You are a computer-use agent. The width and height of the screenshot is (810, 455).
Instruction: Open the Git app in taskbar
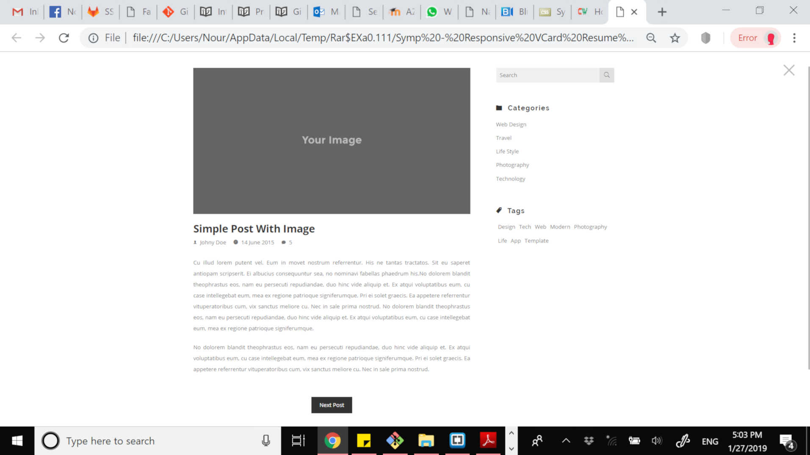395,441
